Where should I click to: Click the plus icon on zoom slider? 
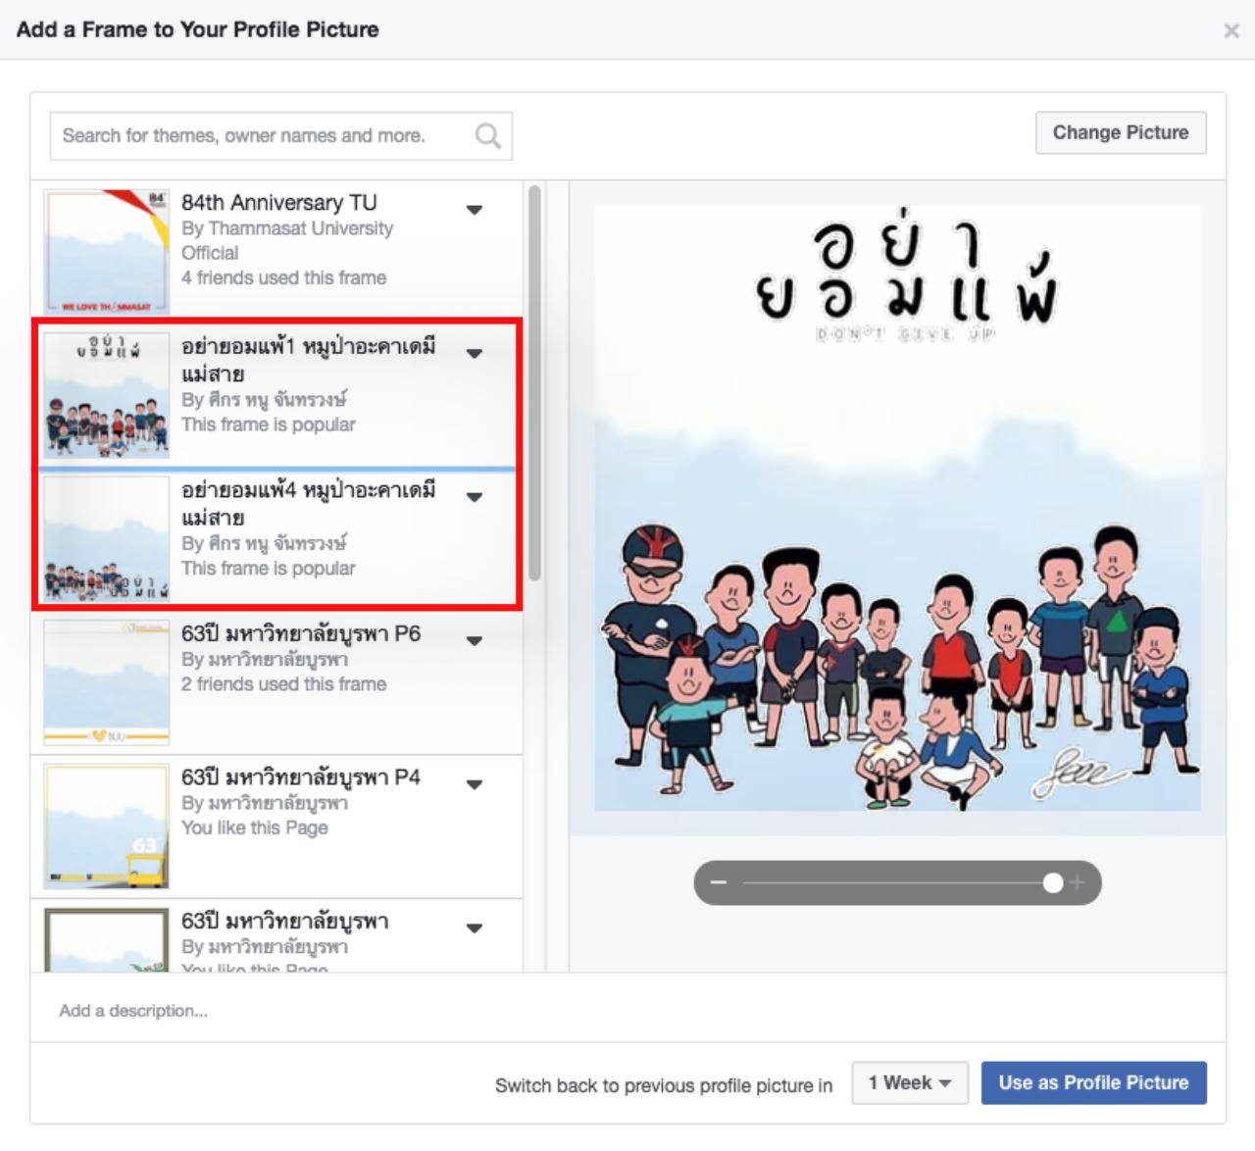(x=1077, y=882)
